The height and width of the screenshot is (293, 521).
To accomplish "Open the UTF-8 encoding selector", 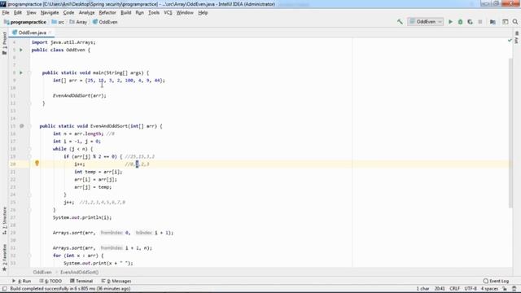I will [x=471, y=289].
